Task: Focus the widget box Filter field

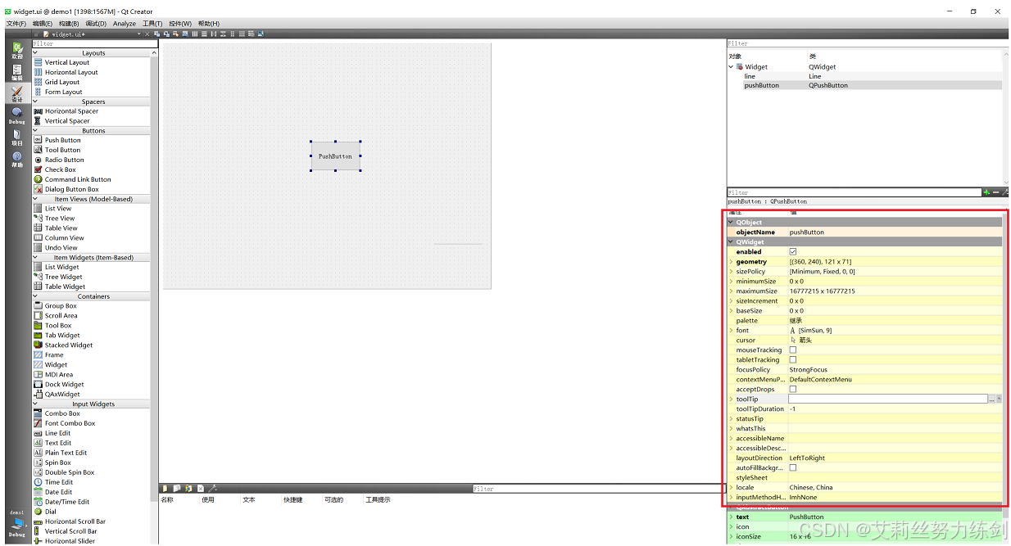Action: [94, 43]
